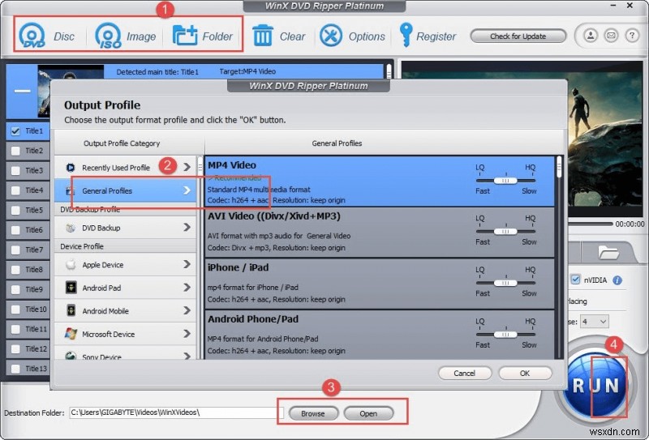Open Options wrench icon
Screen dimensions: 649x440
click(x=331, y=36)
